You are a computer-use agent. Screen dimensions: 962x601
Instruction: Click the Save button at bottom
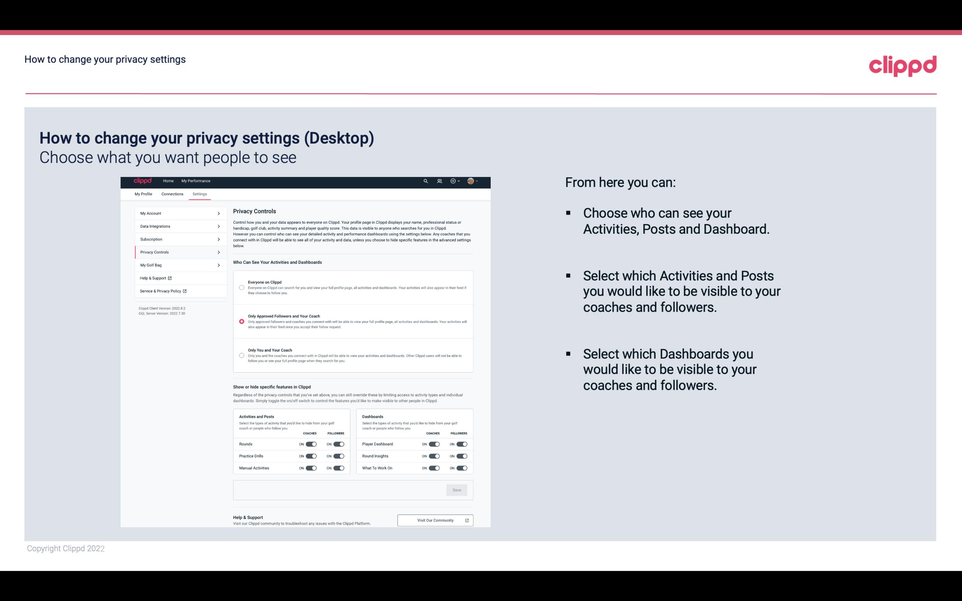tap(456, 489)
